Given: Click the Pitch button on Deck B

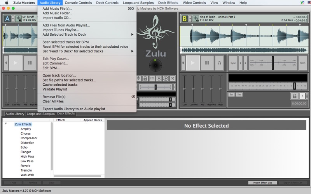Looking at the screenshot, I should point(302,63).
